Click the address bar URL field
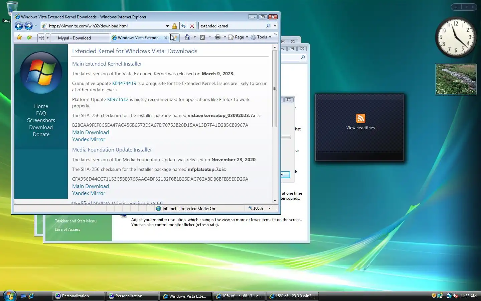 pos(106,26)
